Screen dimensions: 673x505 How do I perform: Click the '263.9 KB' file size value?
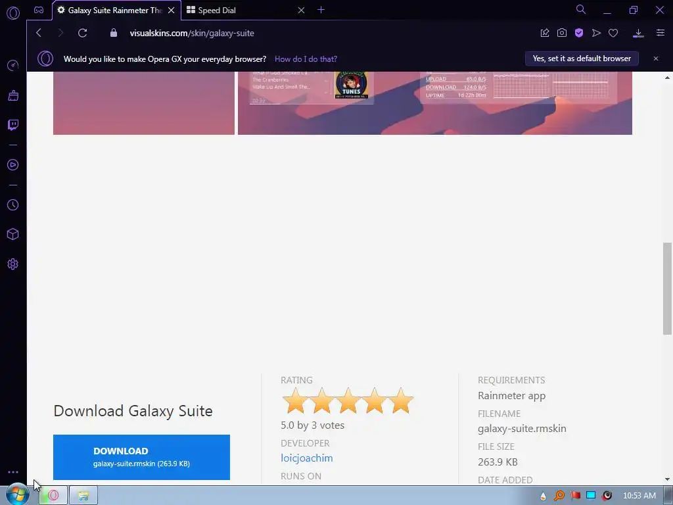498,462
